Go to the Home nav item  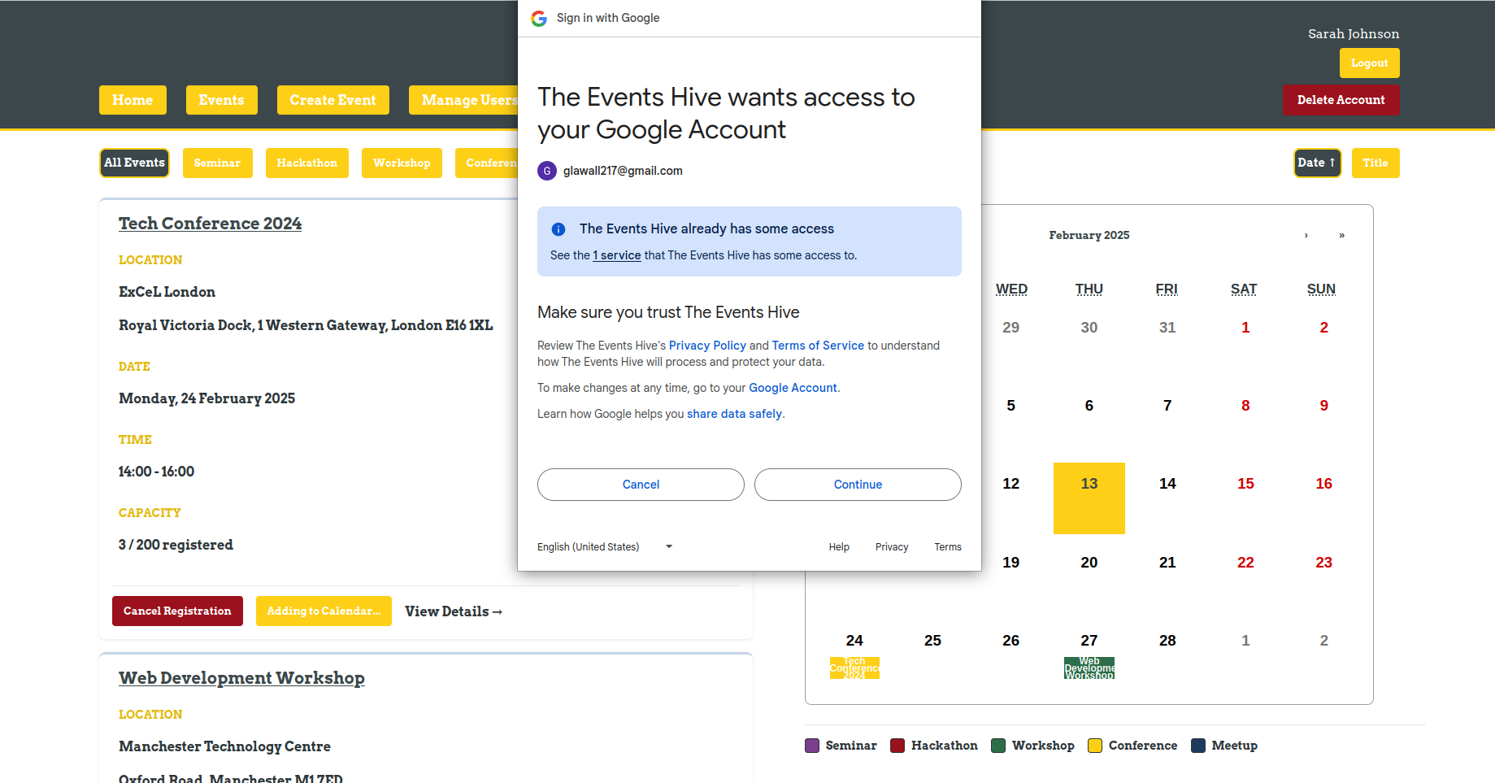tap(133, 100)
